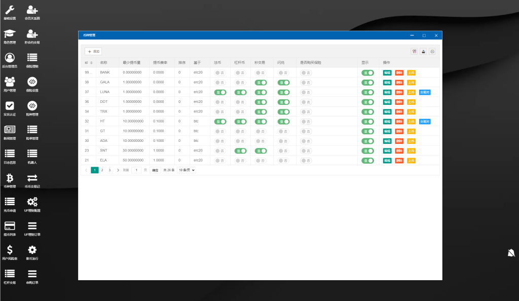Click the 50.00000000 cell in SNT row

point(133,150)
